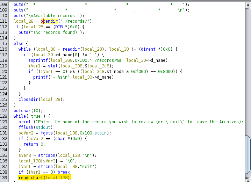This screenshot has width=251, height=182.
Task: Click pcVar2 on line 131
Action: click(26, 133)
